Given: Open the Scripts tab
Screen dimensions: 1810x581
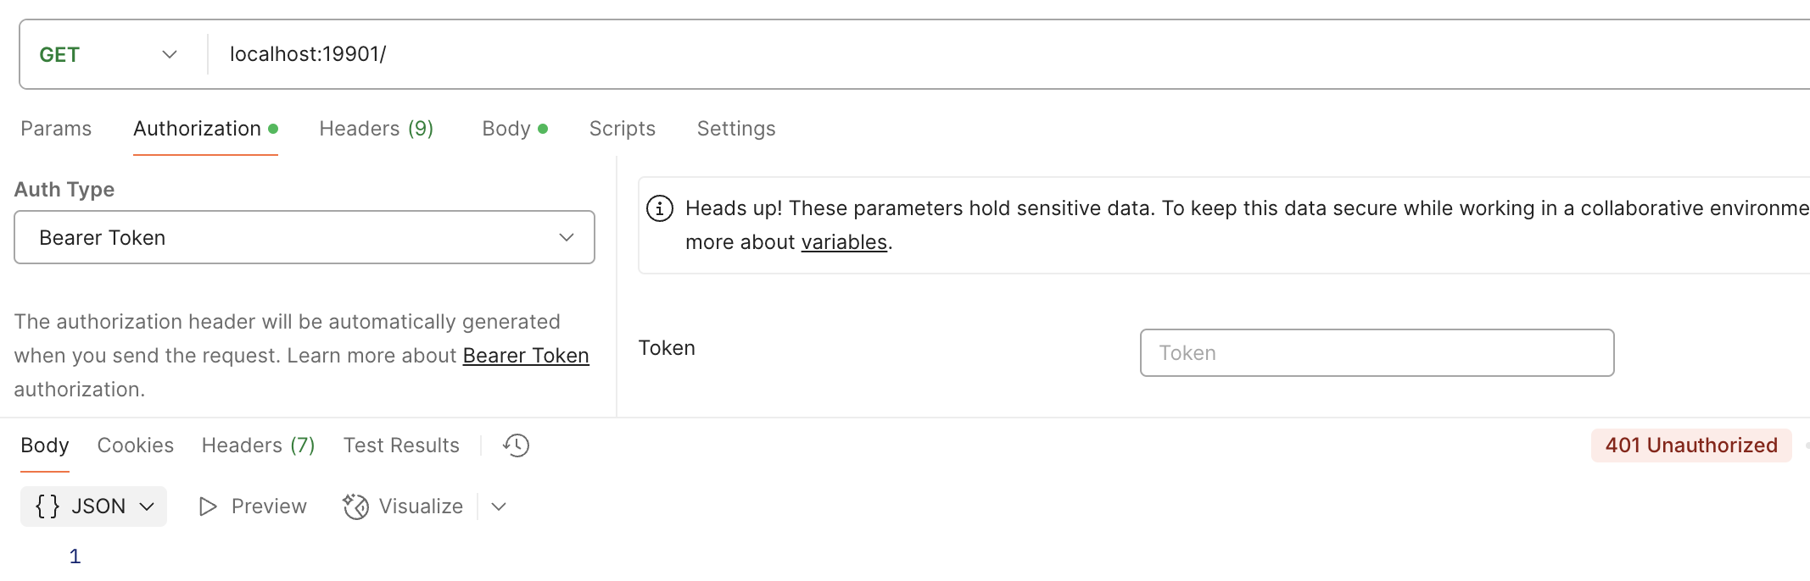Looking at the screenshot, I should (622, 129).
